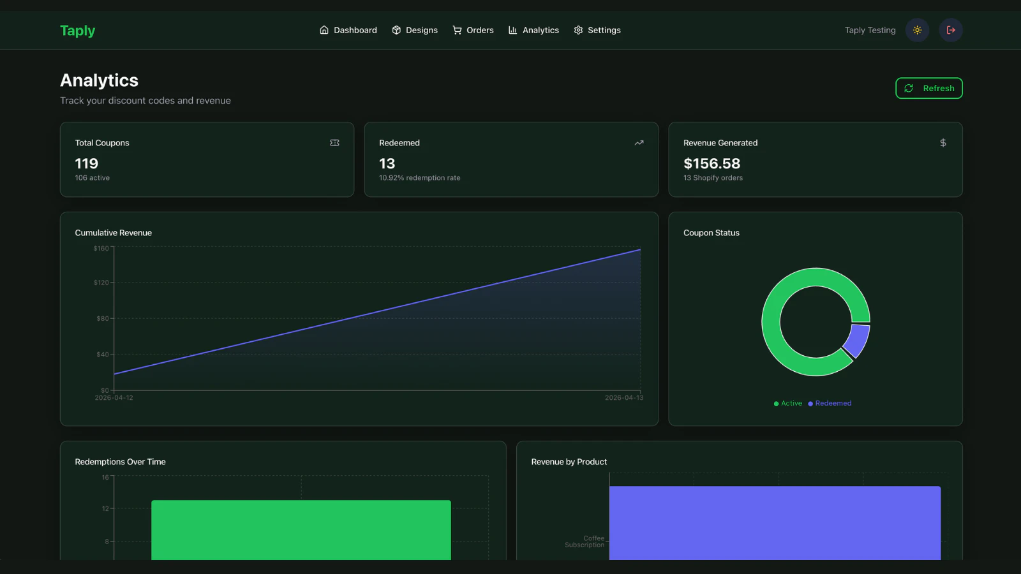Refresh the analytics data
The height and width of the screenshot is (574, 1021).
[x=929, y=88]
